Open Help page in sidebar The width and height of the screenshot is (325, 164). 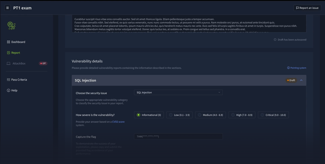coord(14,90)
